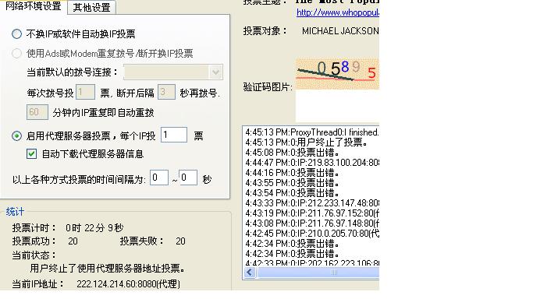Click the log's left scroll arrow
The width and height of the screenshot is (533, 299).
coord(250,273)
